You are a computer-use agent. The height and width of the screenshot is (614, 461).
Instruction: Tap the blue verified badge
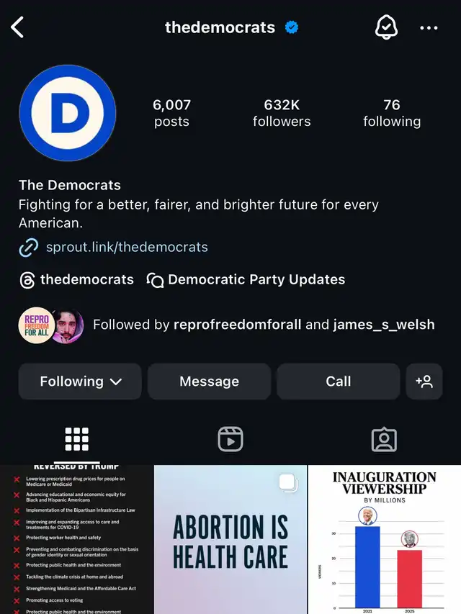(x=291, y=27)
